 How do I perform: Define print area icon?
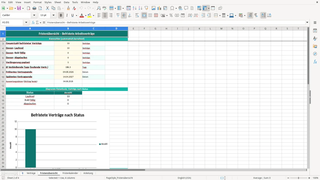[x=199, y=8]
